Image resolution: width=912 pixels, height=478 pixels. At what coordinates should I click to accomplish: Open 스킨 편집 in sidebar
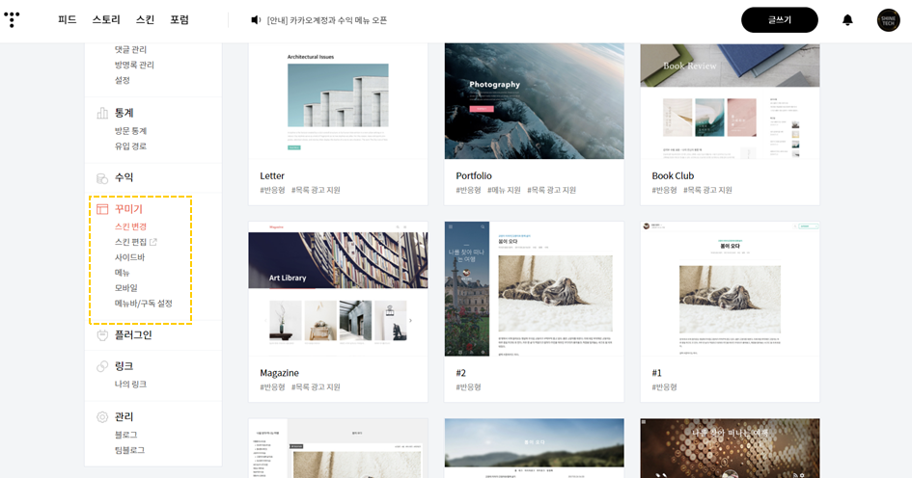tap(130, 242)
